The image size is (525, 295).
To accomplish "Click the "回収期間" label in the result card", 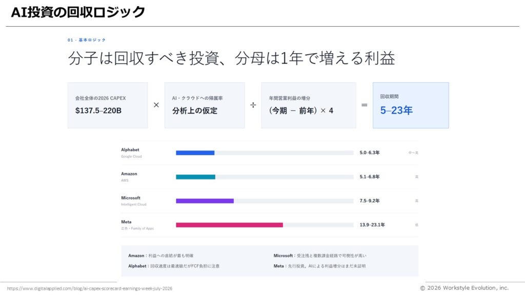I will click(x=389, y=96).
